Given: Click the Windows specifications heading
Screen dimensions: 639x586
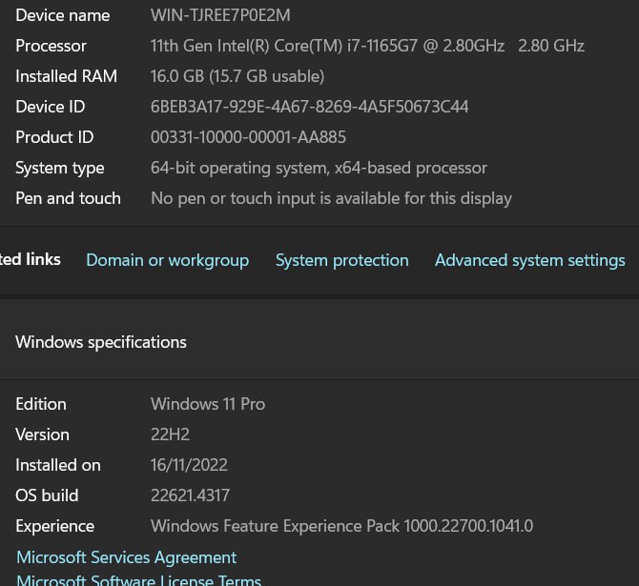Looking at the screenshot, I should pos(101,342).
